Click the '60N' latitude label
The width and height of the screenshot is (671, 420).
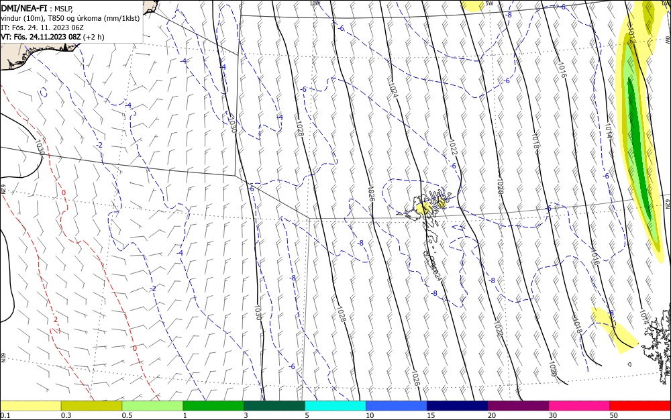3,358
